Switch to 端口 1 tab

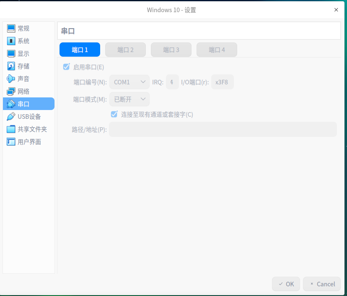pos(80,50)
